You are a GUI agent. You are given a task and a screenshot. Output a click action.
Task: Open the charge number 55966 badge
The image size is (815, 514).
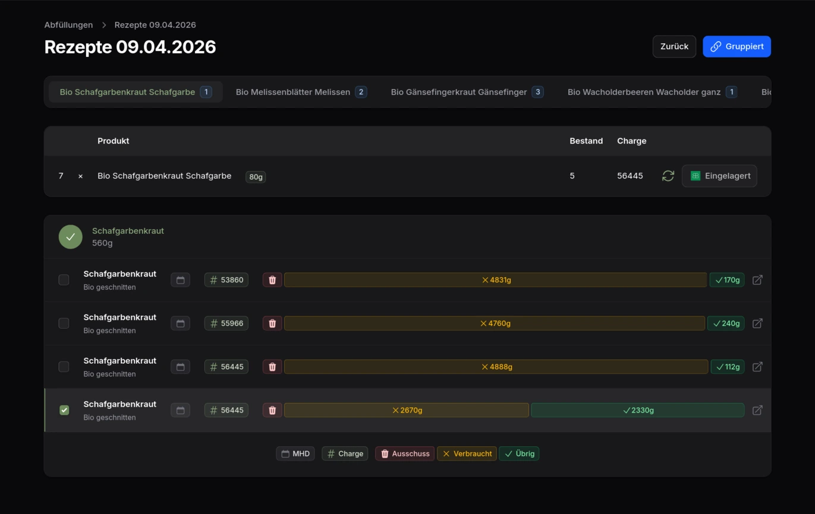(226, 323)
